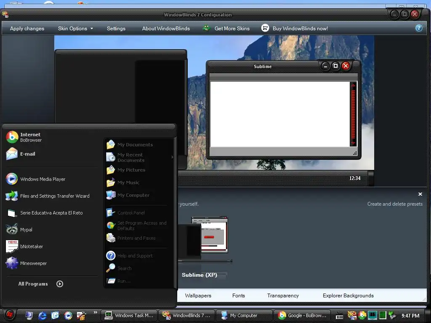The image size is (431, 323).
Task: Open Files and Settings Transfer Wizard
Action: [x=48, y=196]
